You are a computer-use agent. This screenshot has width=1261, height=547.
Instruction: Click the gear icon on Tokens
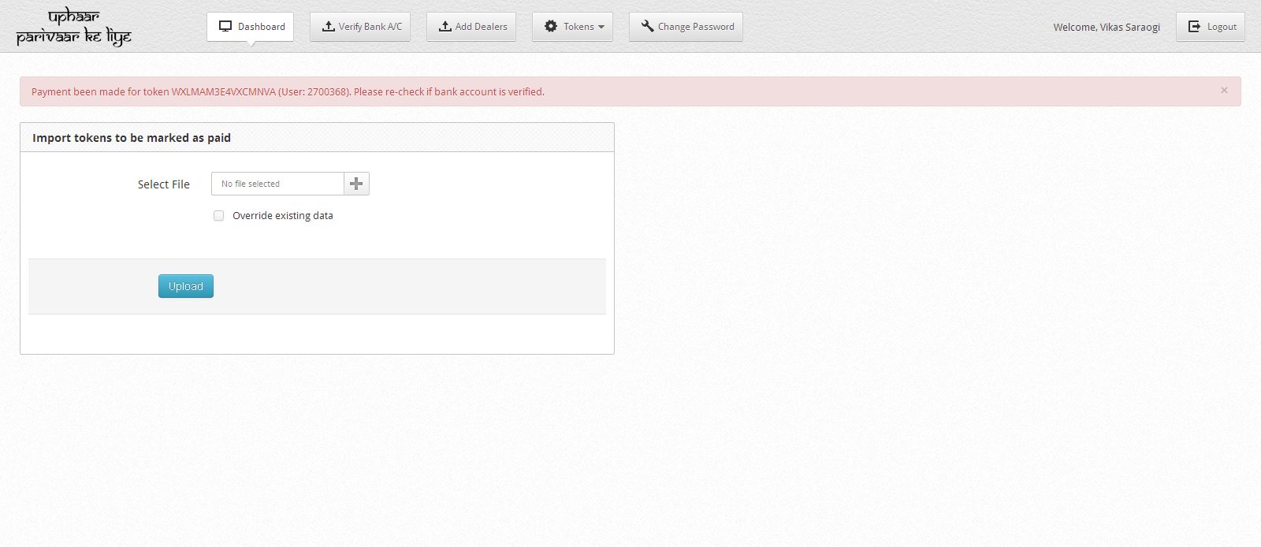click(551, 26)
